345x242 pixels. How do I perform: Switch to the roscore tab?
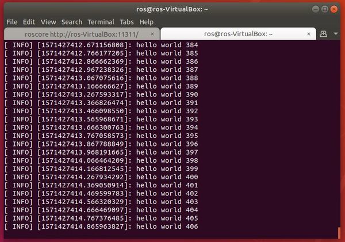click(82, 34)
